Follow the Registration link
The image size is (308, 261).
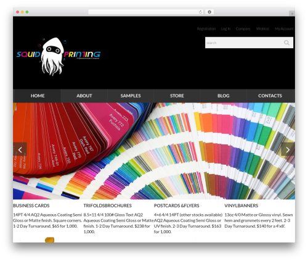click(206, 29)
